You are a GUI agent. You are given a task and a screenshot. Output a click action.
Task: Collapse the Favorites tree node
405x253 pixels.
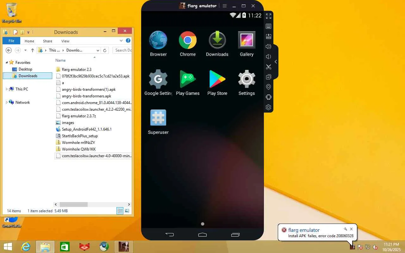[7, 63]
